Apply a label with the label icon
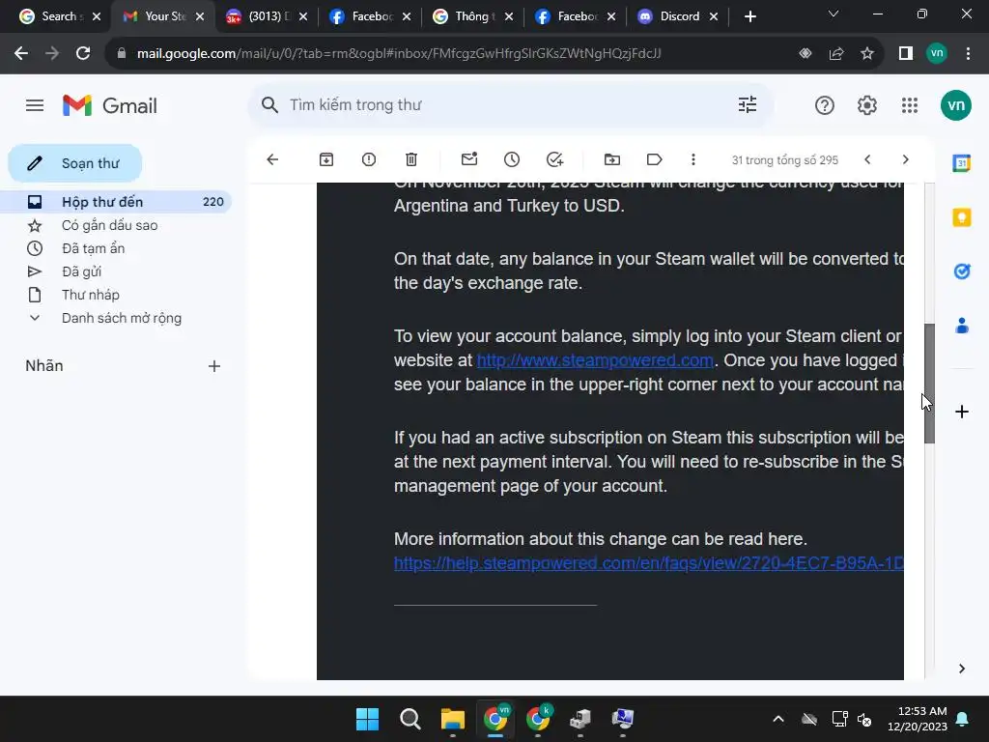This screenshot has height=742, width=989. tap(654, 159)
